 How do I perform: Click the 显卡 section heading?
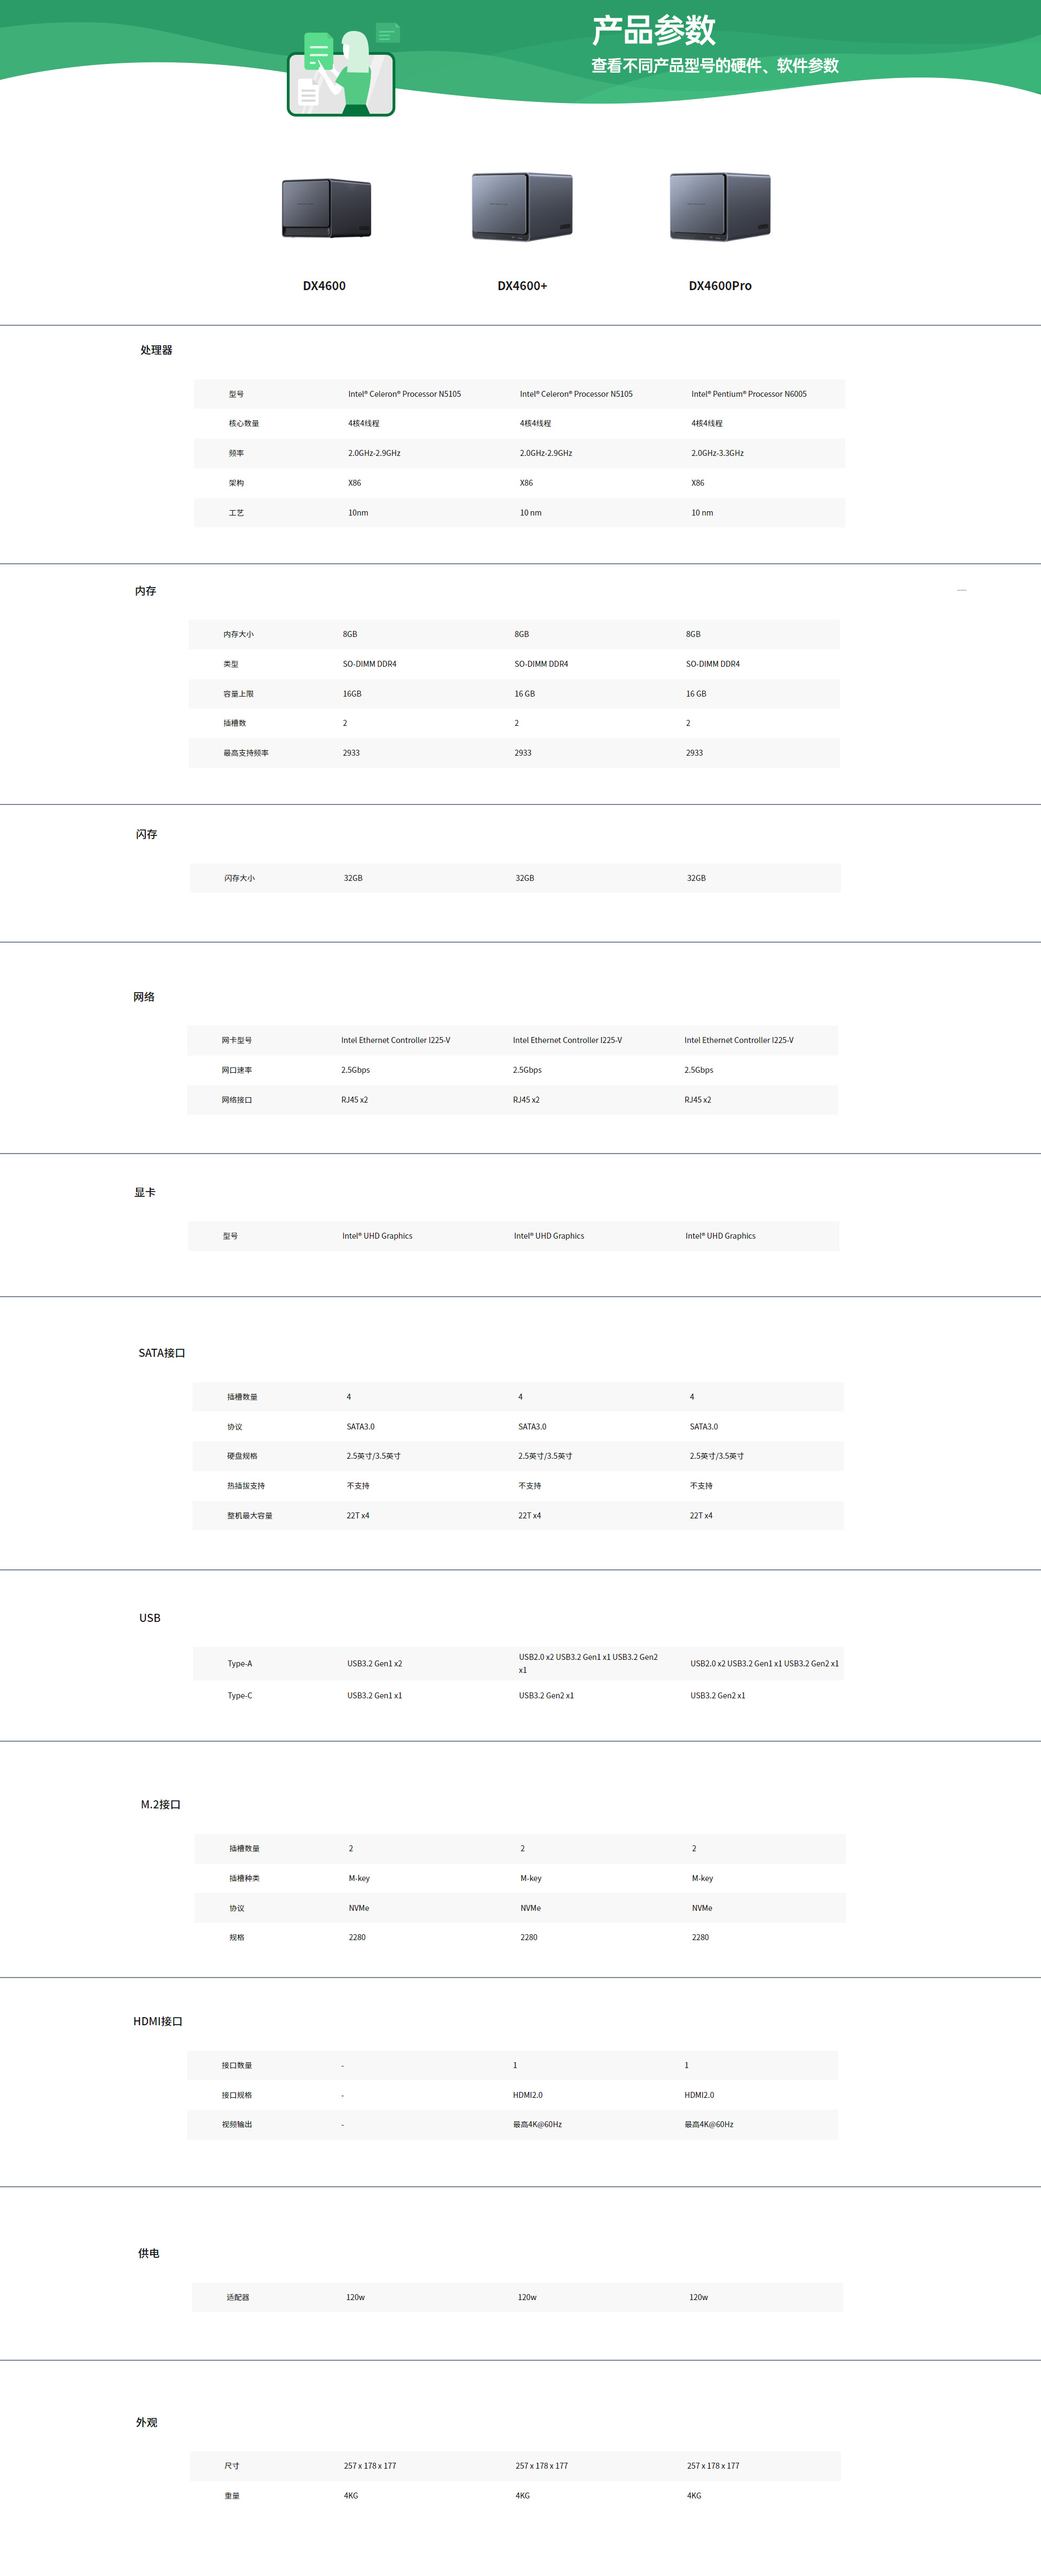pos(145,1192)
